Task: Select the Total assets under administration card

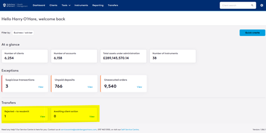Action: pos(123,56)
